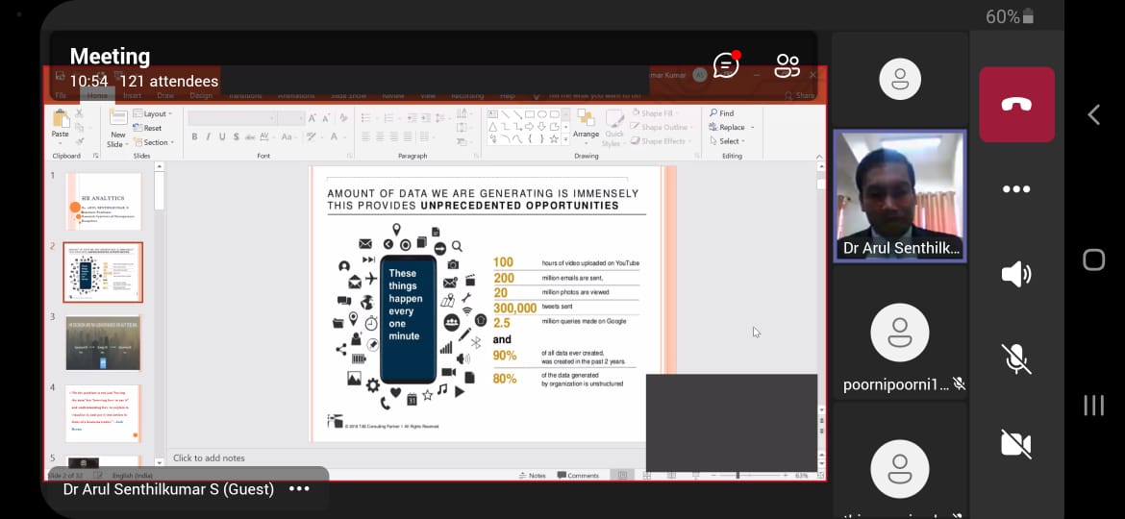This screenshot has width=1125, height=519.
Task: Select the Home ribbon tab
Action: click(97, 96)
